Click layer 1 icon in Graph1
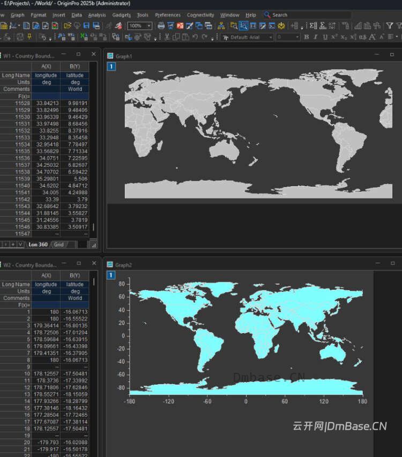This screenshot has height=457, width=402. [x=111, y=67]
